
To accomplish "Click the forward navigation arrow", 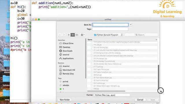I will pyautogui.click(x=64, y=35).
